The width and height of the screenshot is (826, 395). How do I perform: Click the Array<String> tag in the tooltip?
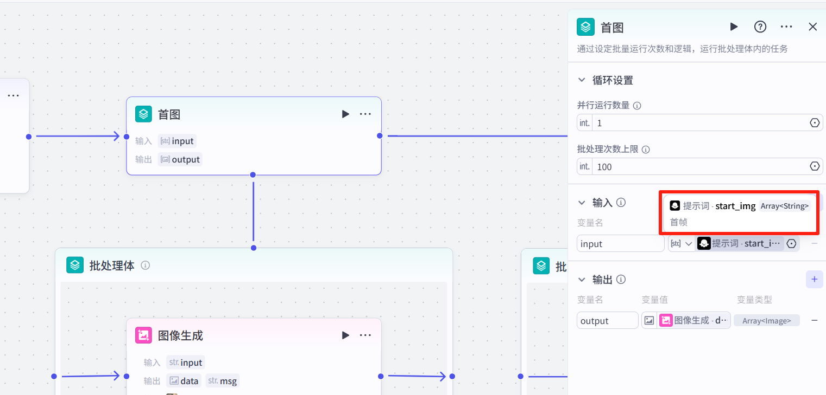pyautogui.click(x=785, y=206)
